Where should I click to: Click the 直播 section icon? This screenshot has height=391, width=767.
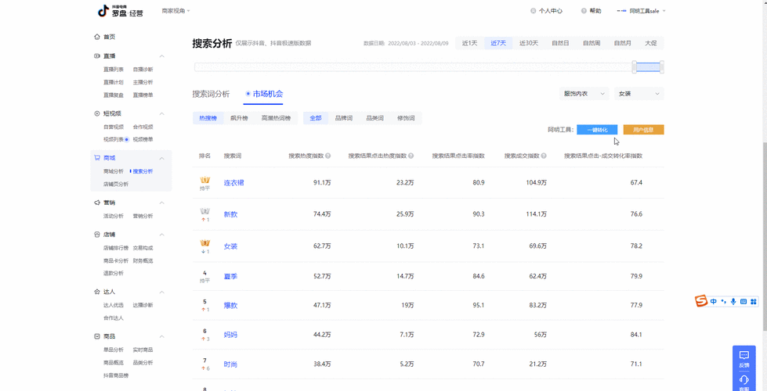pos(97,56)
